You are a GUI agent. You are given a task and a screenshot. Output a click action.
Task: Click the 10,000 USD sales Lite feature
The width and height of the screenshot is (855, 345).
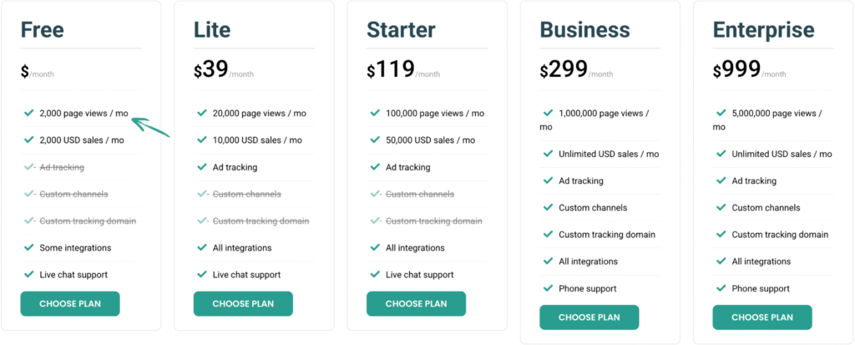257,140
